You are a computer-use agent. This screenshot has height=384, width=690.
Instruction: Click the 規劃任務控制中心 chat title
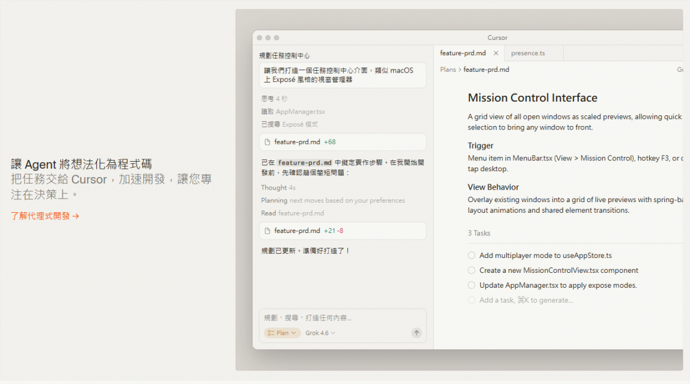pyautogui.click(x=284, y=55)
